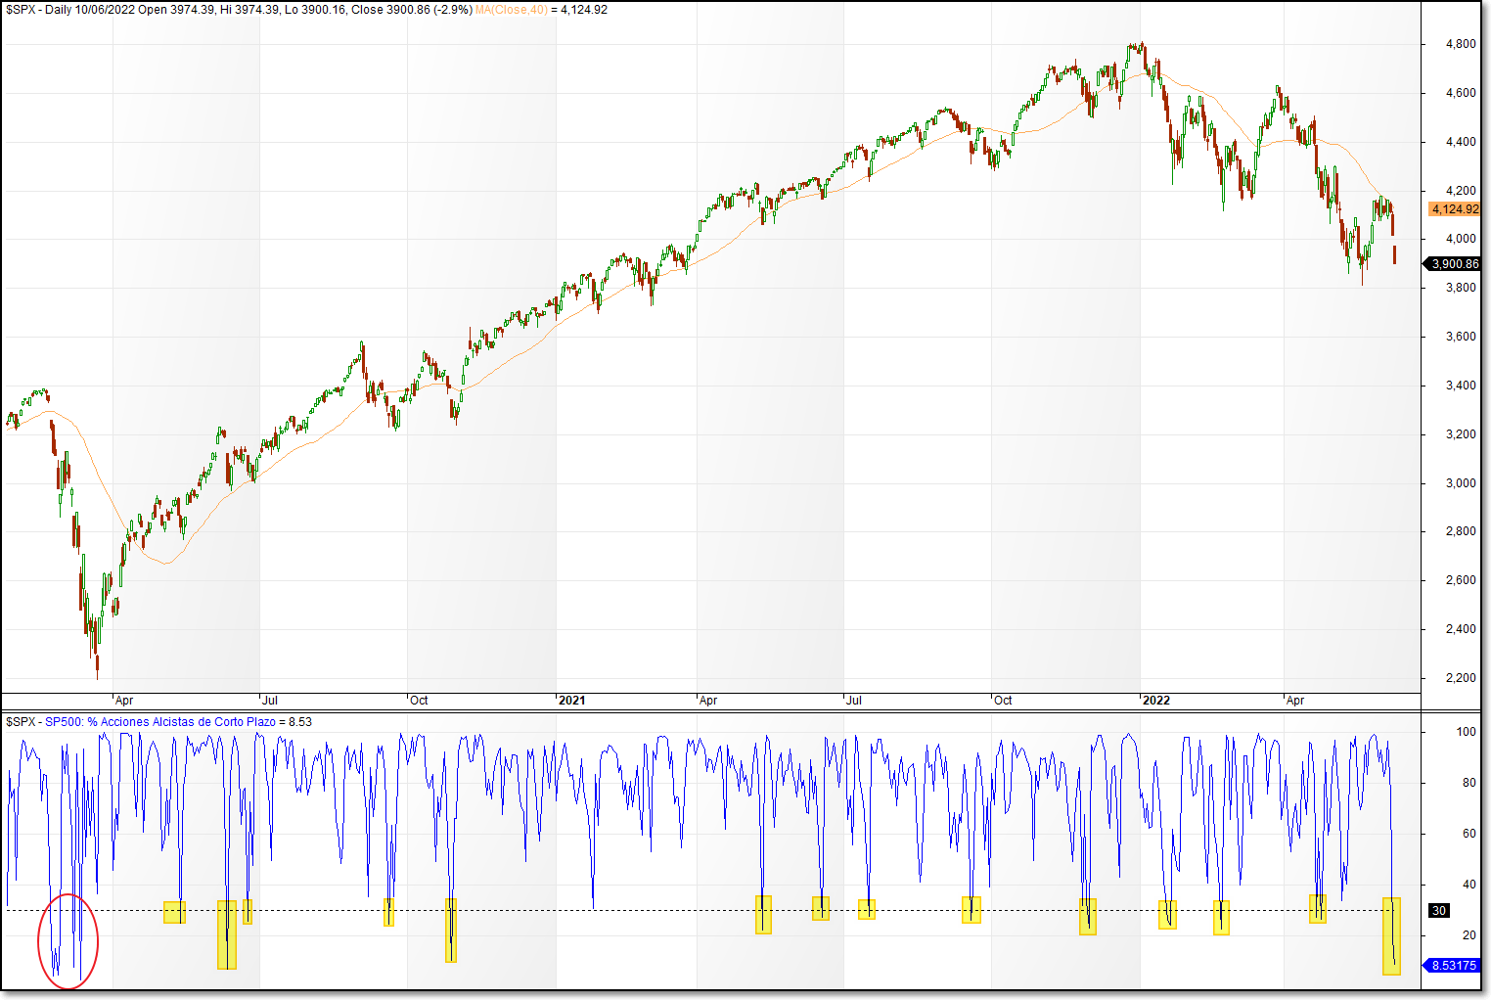Click the $SPX Daily 10/06/2022 chart title text
Screen dimensions: 1491x1000
click(x=240, y=10)
